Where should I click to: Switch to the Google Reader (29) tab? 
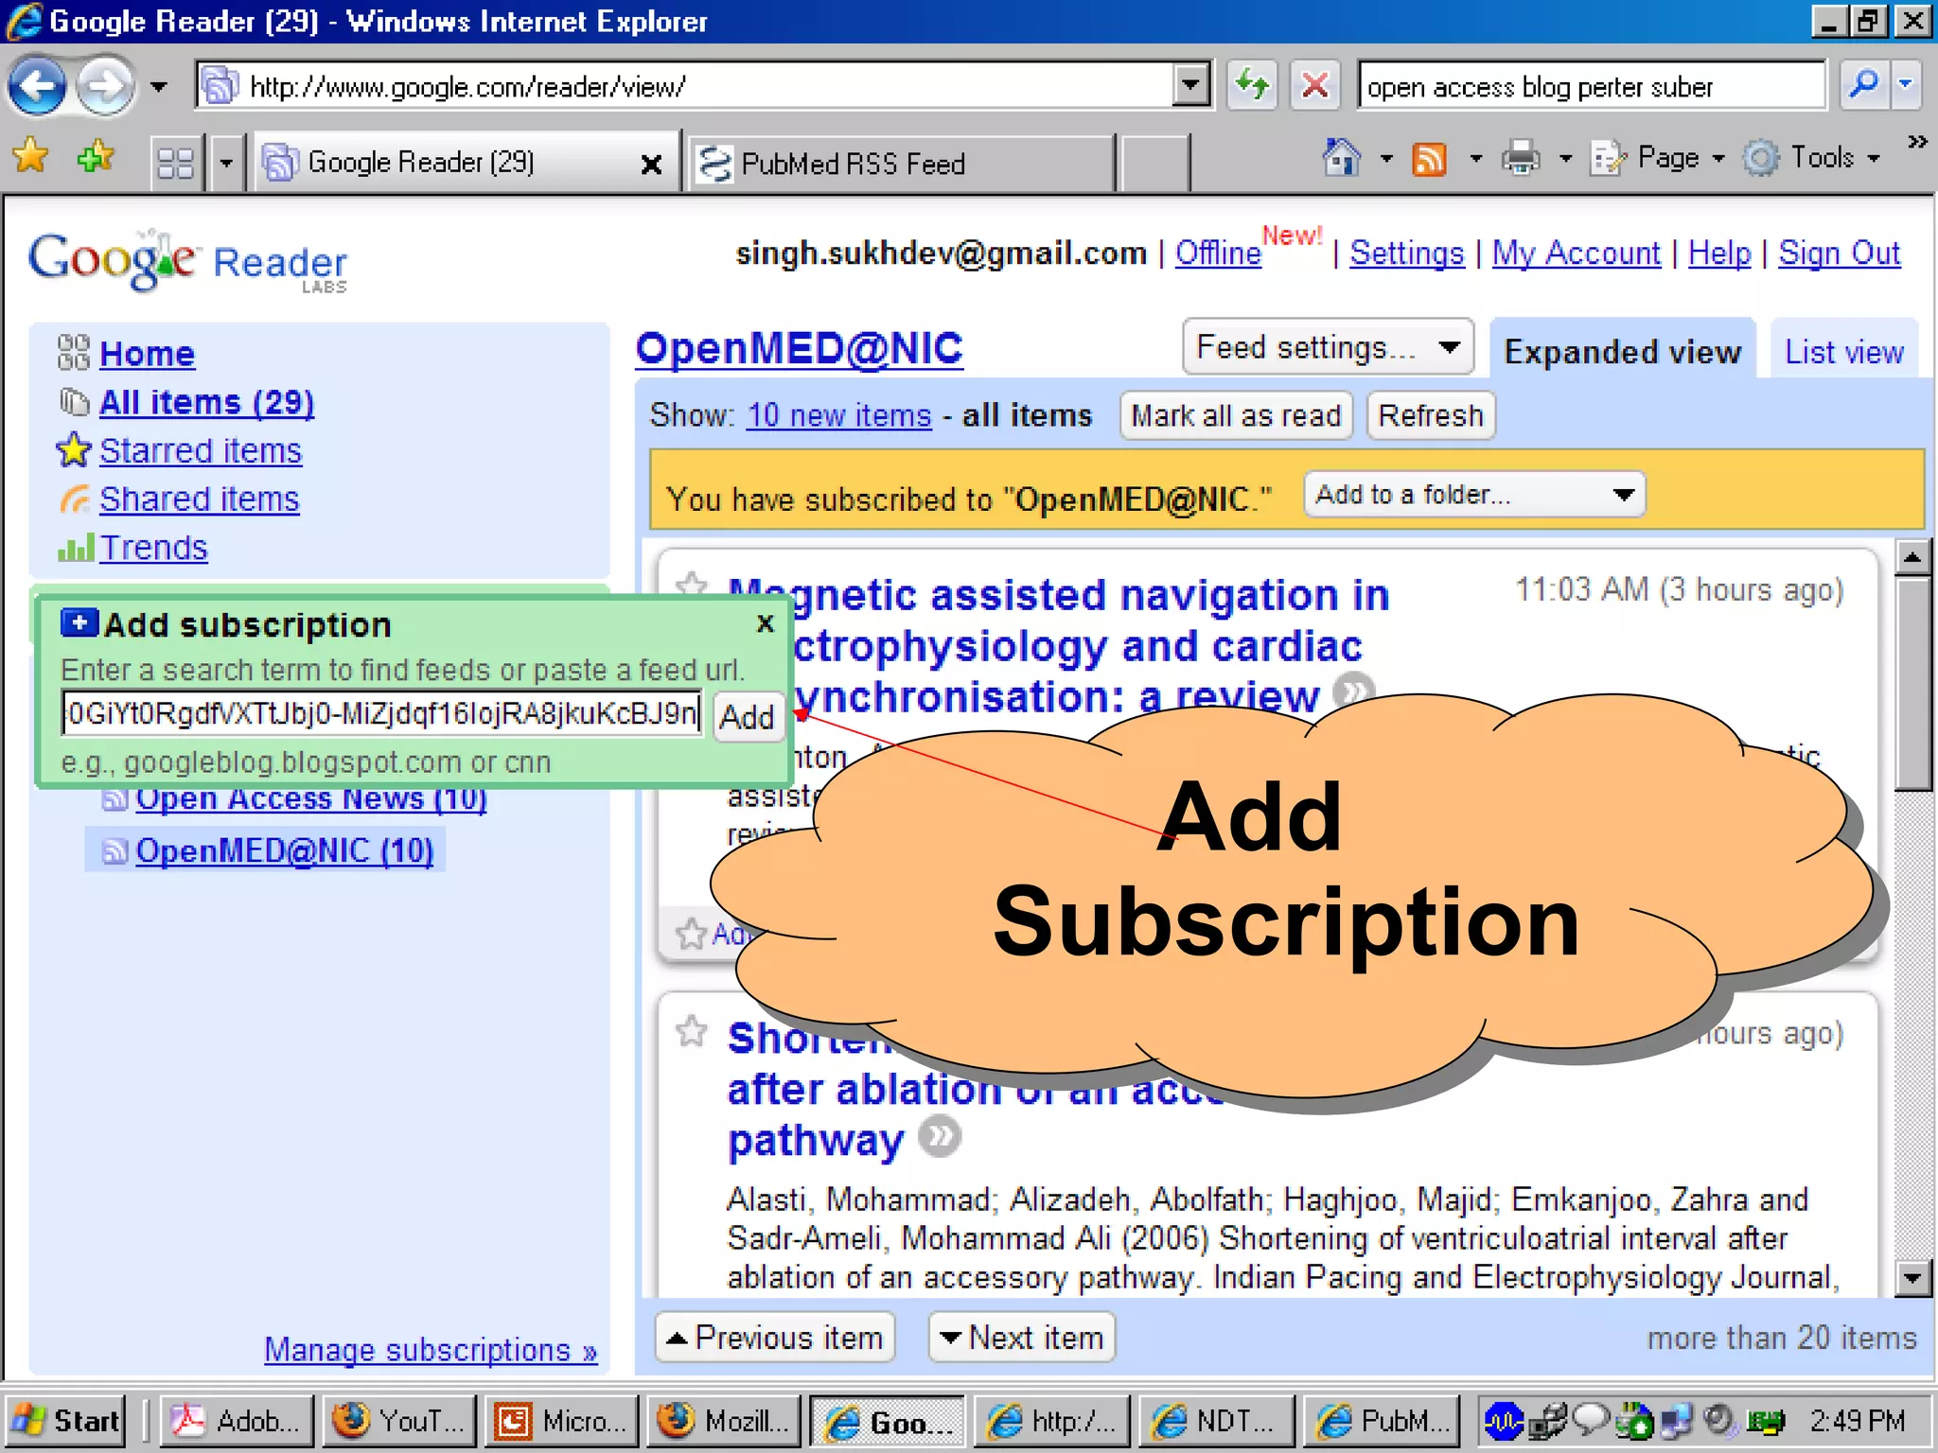click(x=445, y=163)
